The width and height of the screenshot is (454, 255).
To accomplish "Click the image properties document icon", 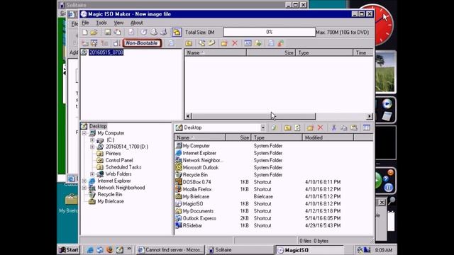I will (131, 32).
